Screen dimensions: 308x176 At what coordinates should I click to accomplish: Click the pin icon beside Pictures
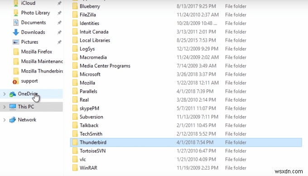[59, 42]
